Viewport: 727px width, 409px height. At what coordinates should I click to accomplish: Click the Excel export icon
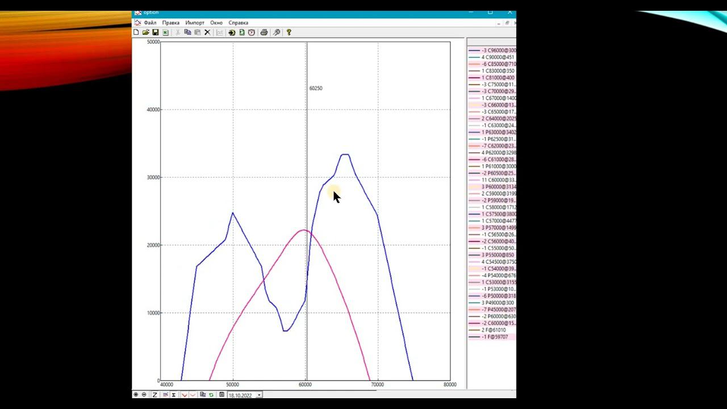165,32
